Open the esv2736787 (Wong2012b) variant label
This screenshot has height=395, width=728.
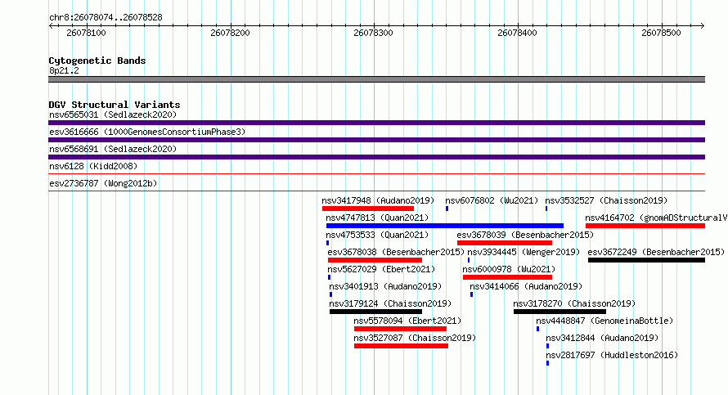tap(103, 183)
